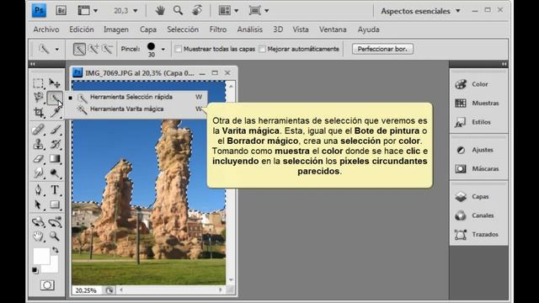Open the Capa menu
This screenshot has height=303, width=539.
click(148, 29)
